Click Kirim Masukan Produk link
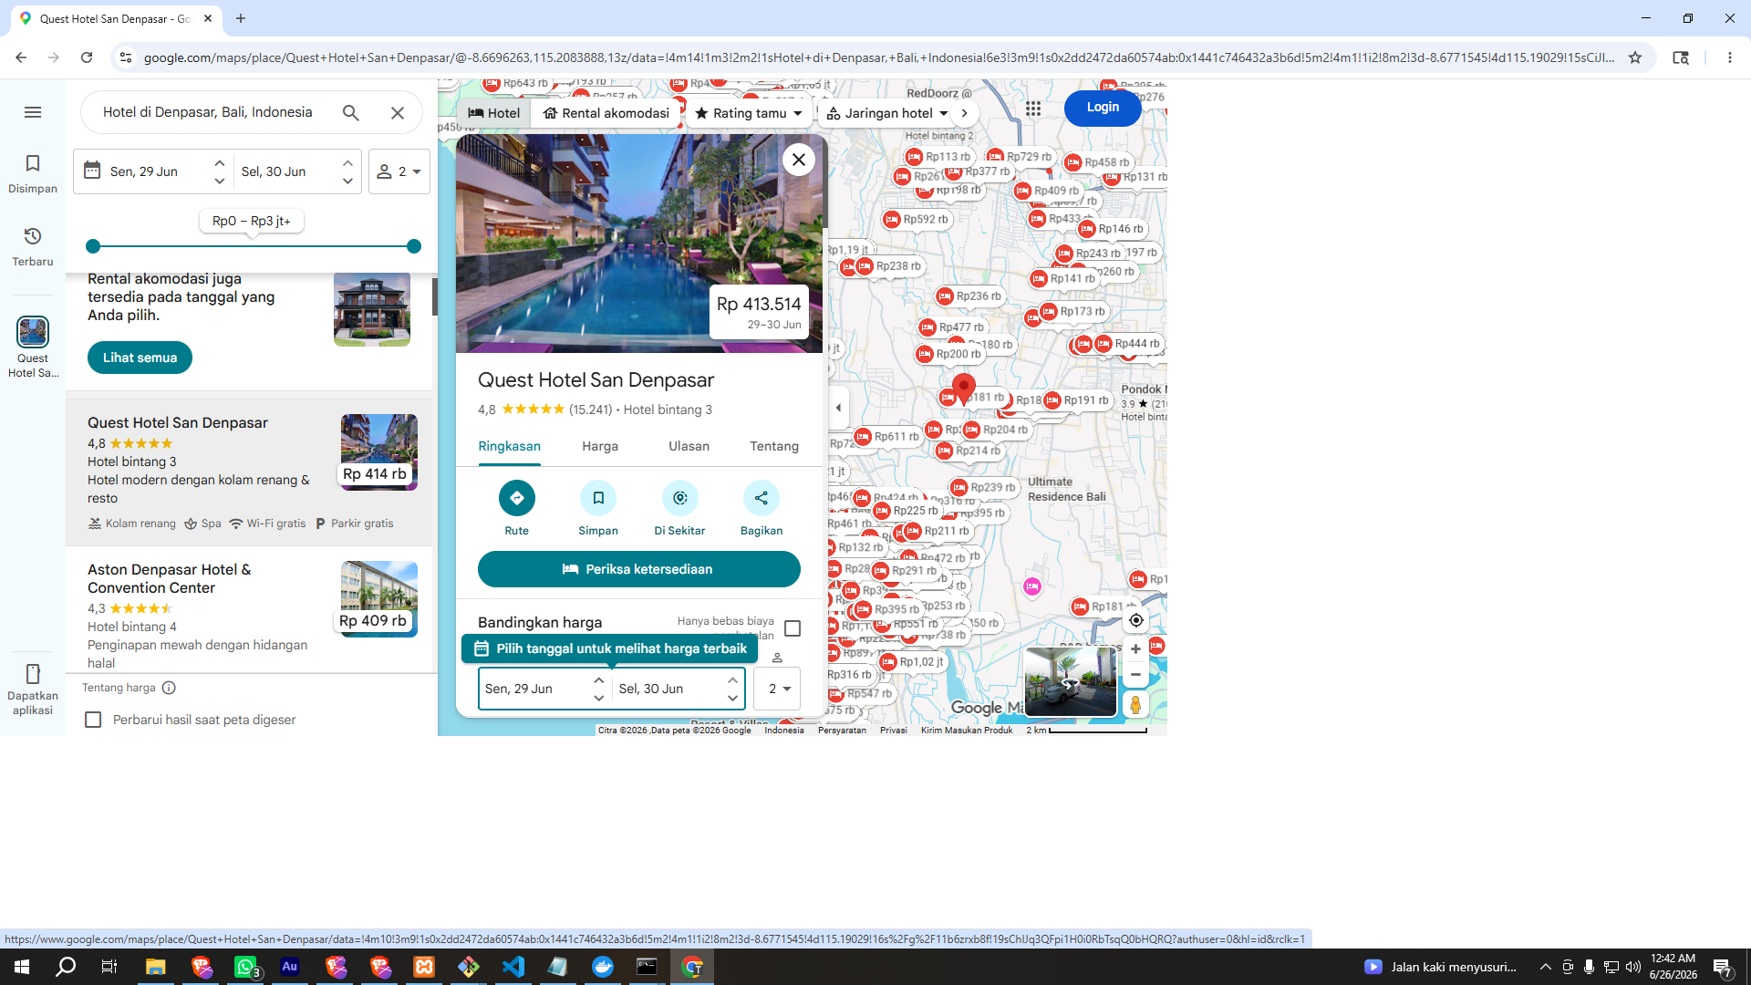 point(967,730)
